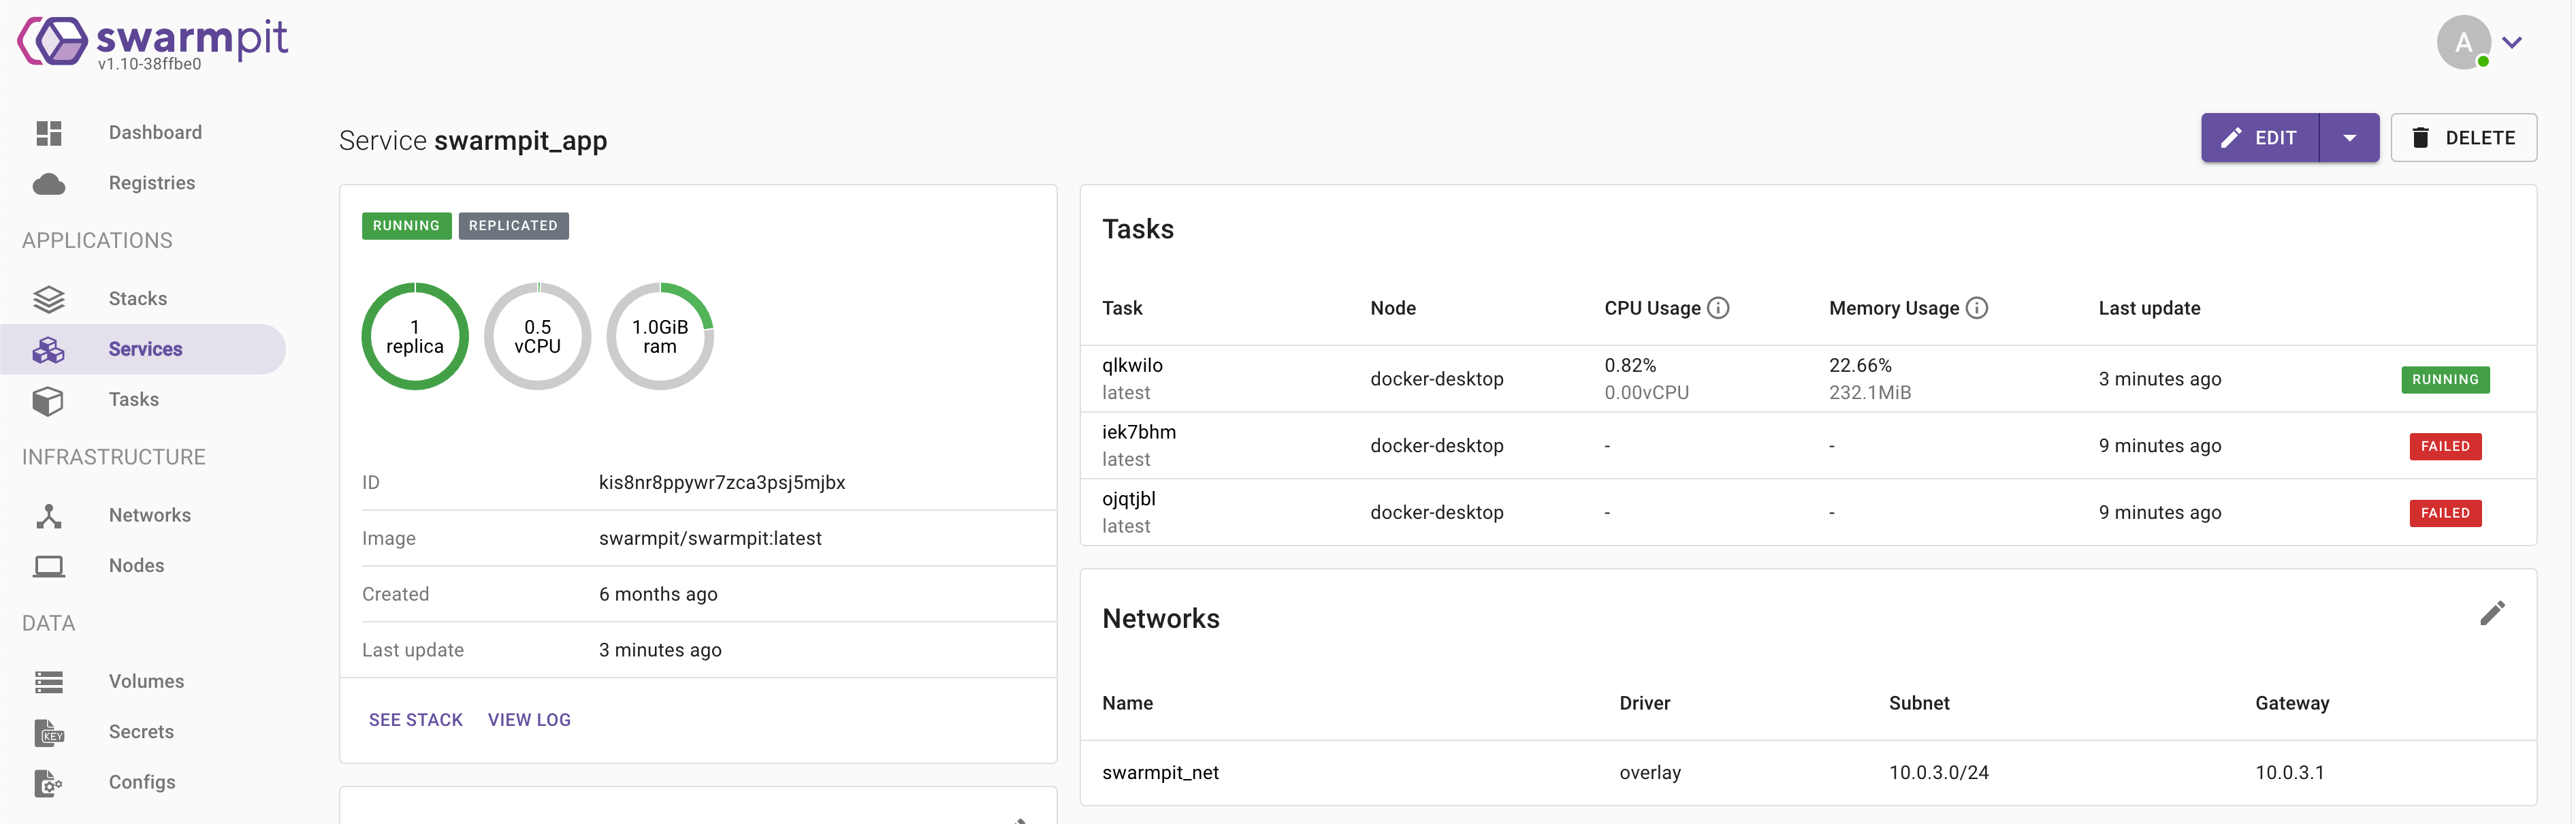Click the Nodes laptop icon
The image size is (2576, 824).
48,566
